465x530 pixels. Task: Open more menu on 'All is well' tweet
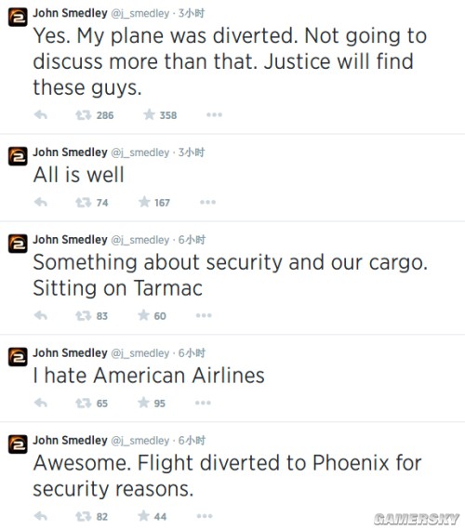207,202
